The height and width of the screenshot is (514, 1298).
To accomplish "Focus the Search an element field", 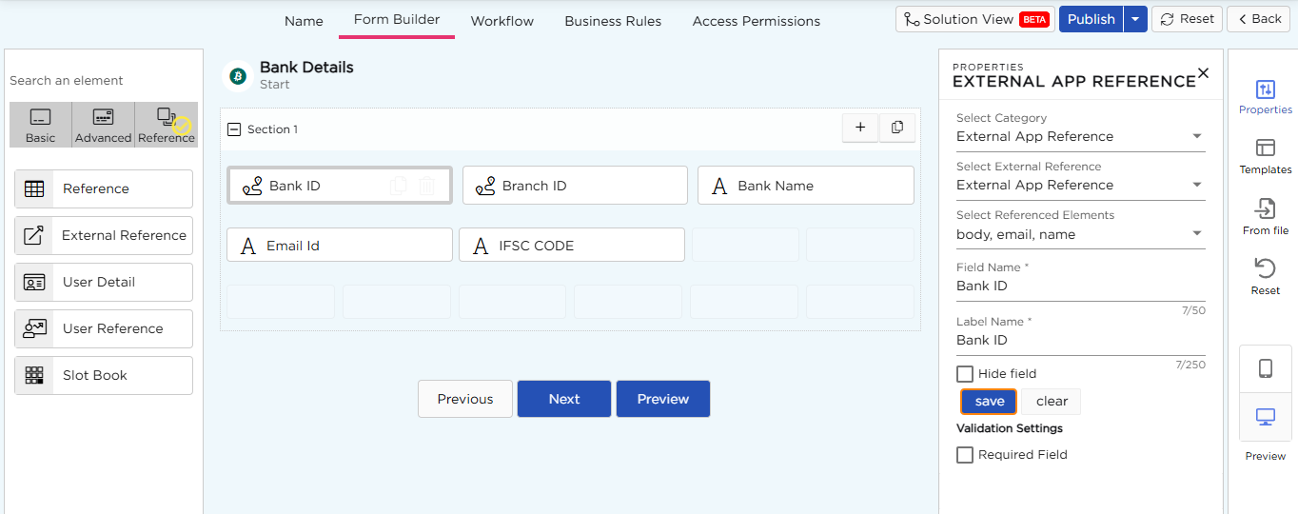I will pyautogui.click(x=103, y=81).
